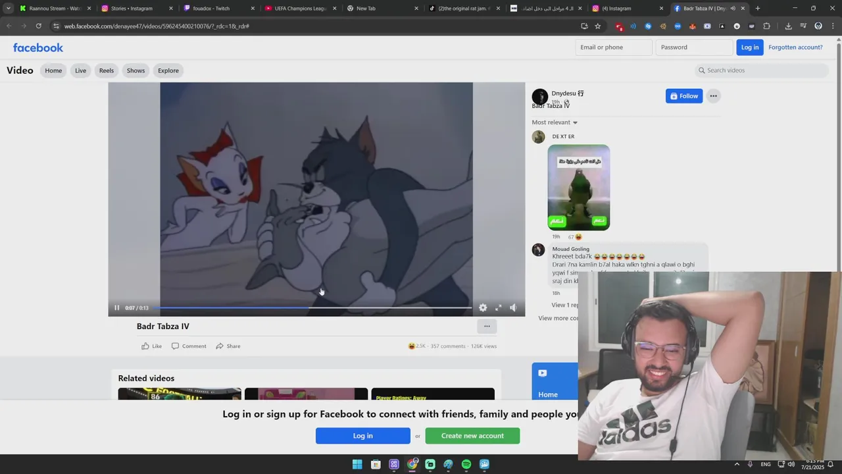Click Create new account button
This screenshot has height=474, width=842.
coord(472,436)
